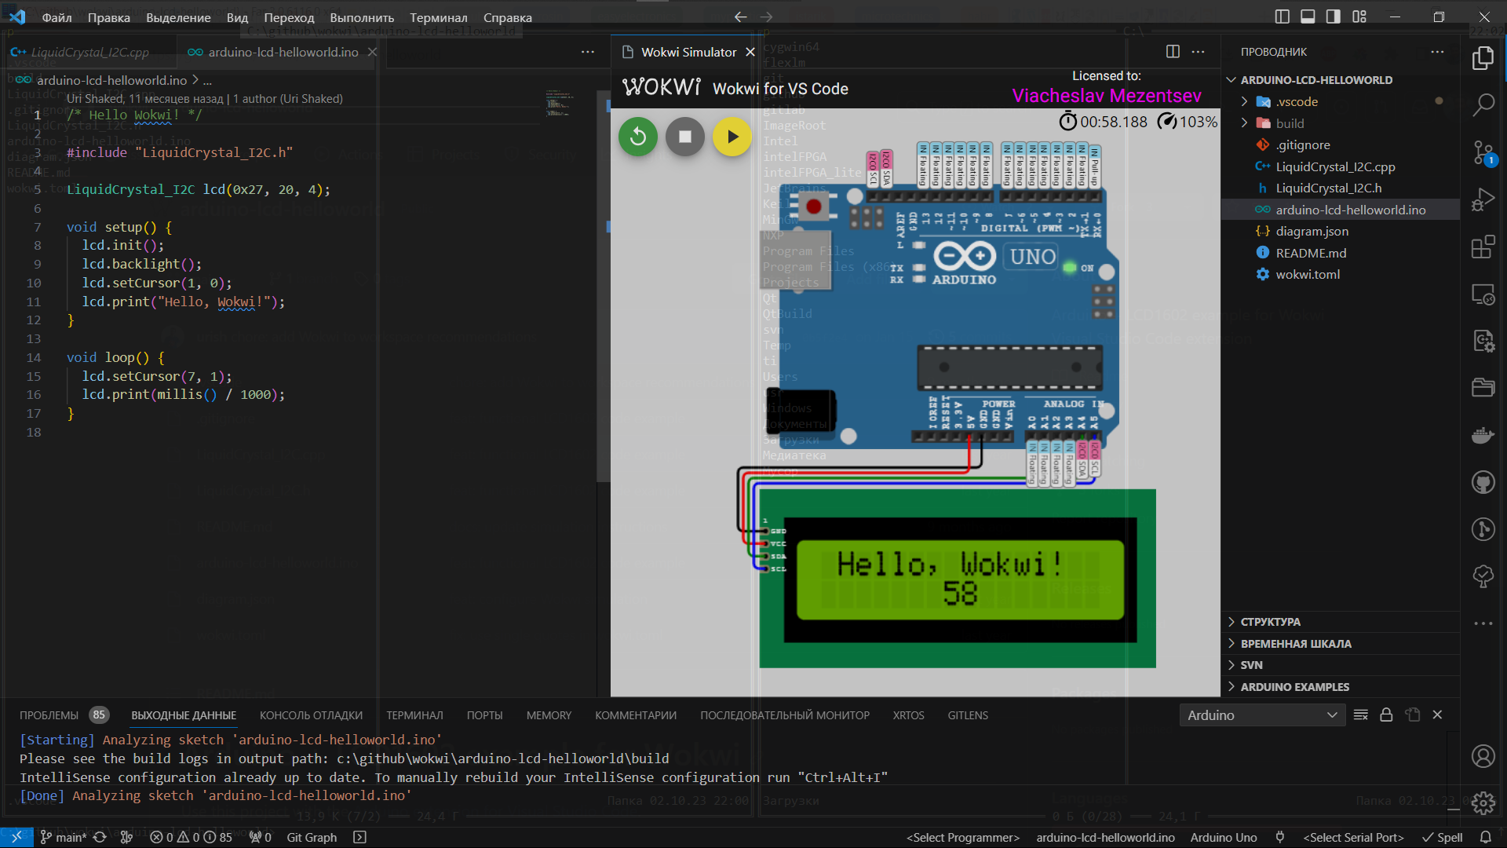Click the yellow play button in simulator
Screen dimensions: 1507x848
tap(732, 137)
